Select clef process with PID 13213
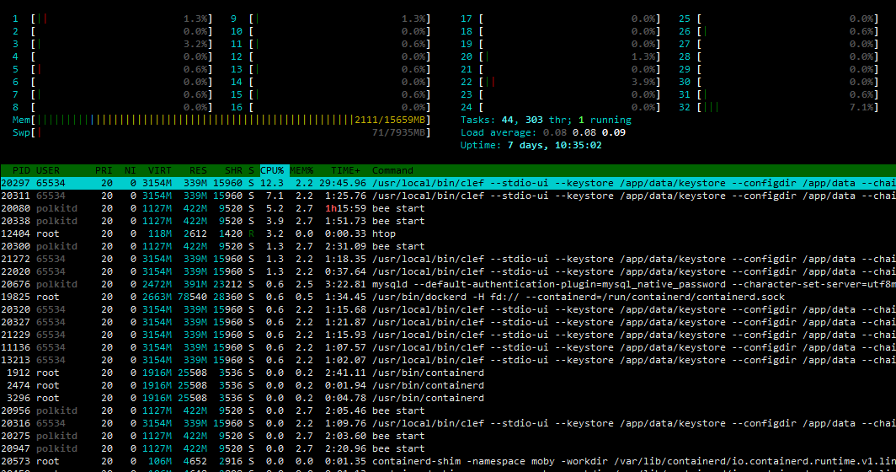896x472 pixels. point(448,360)
